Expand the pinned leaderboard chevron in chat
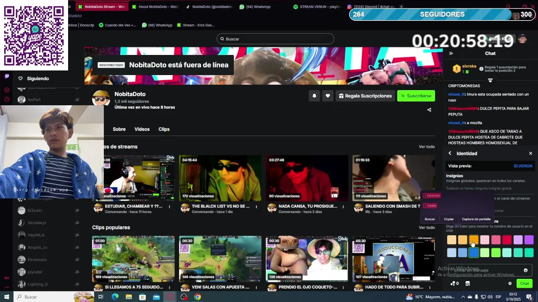The height and width of the screenshot is (302, 538). pyautogui.click(x=490, y=80)
